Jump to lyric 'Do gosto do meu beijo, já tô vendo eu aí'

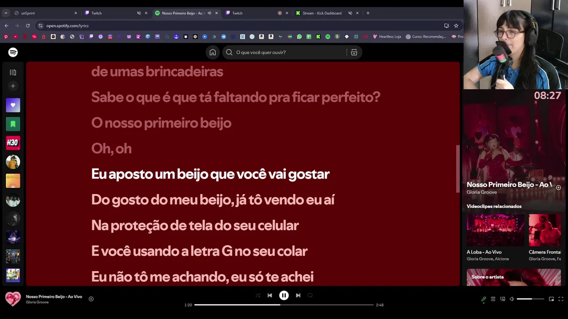(x=213, y=200)
